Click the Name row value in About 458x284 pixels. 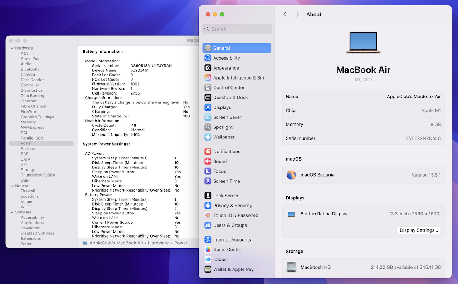click(414, 97)
